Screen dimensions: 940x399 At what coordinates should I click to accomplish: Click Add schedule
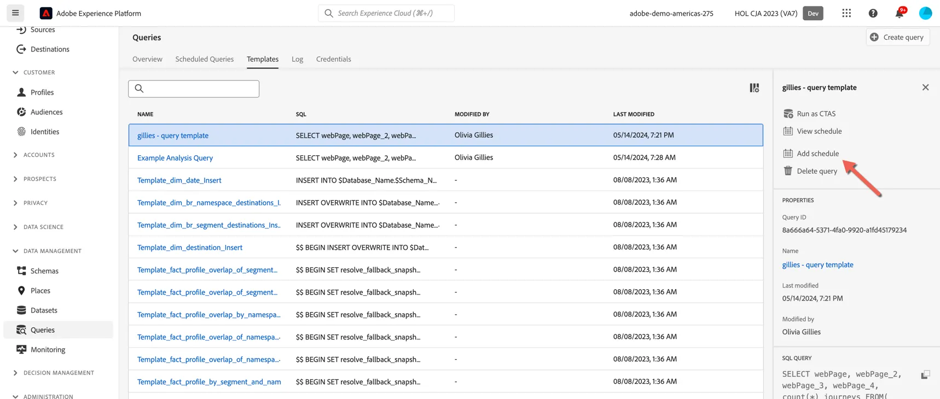coord(811,154)
